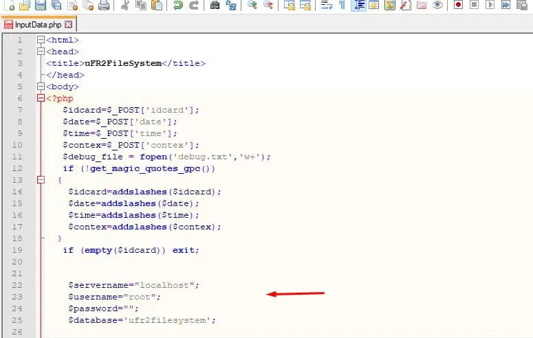Click the $password="" line
Viewport: 533px width, 338px height.
103,308
